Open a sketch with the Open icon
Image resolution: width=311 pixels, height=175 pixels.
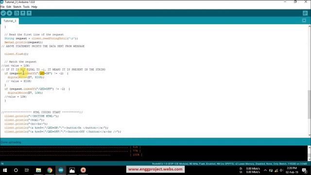click(23, 13)
